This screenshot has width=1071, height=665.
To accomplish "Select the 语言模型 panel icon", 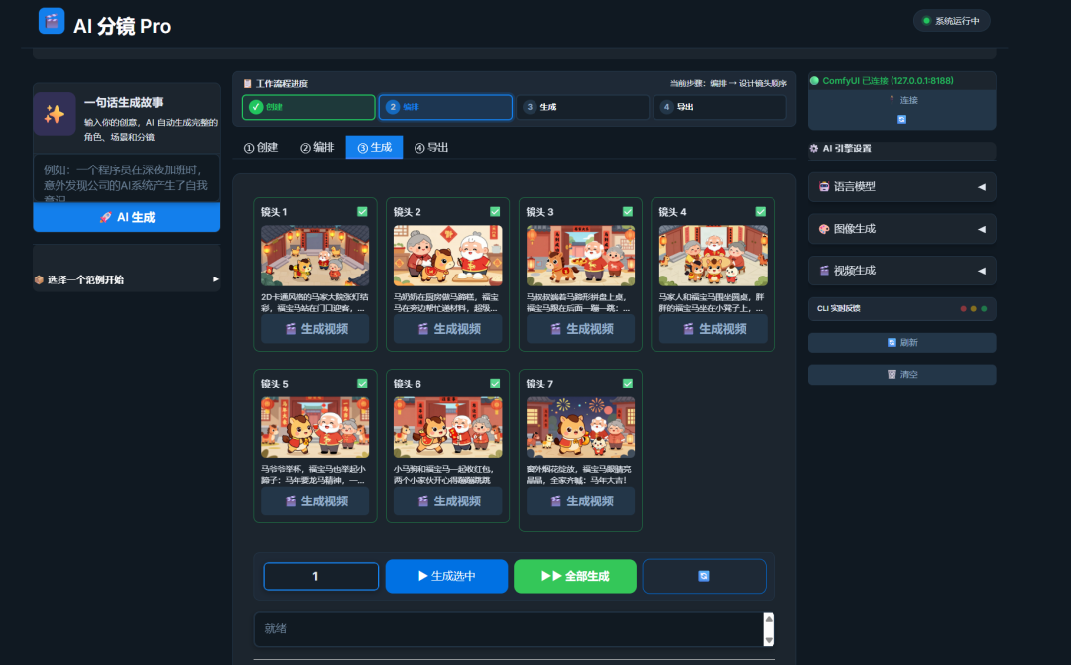I will pyautogui.click(x=823, y=186).
